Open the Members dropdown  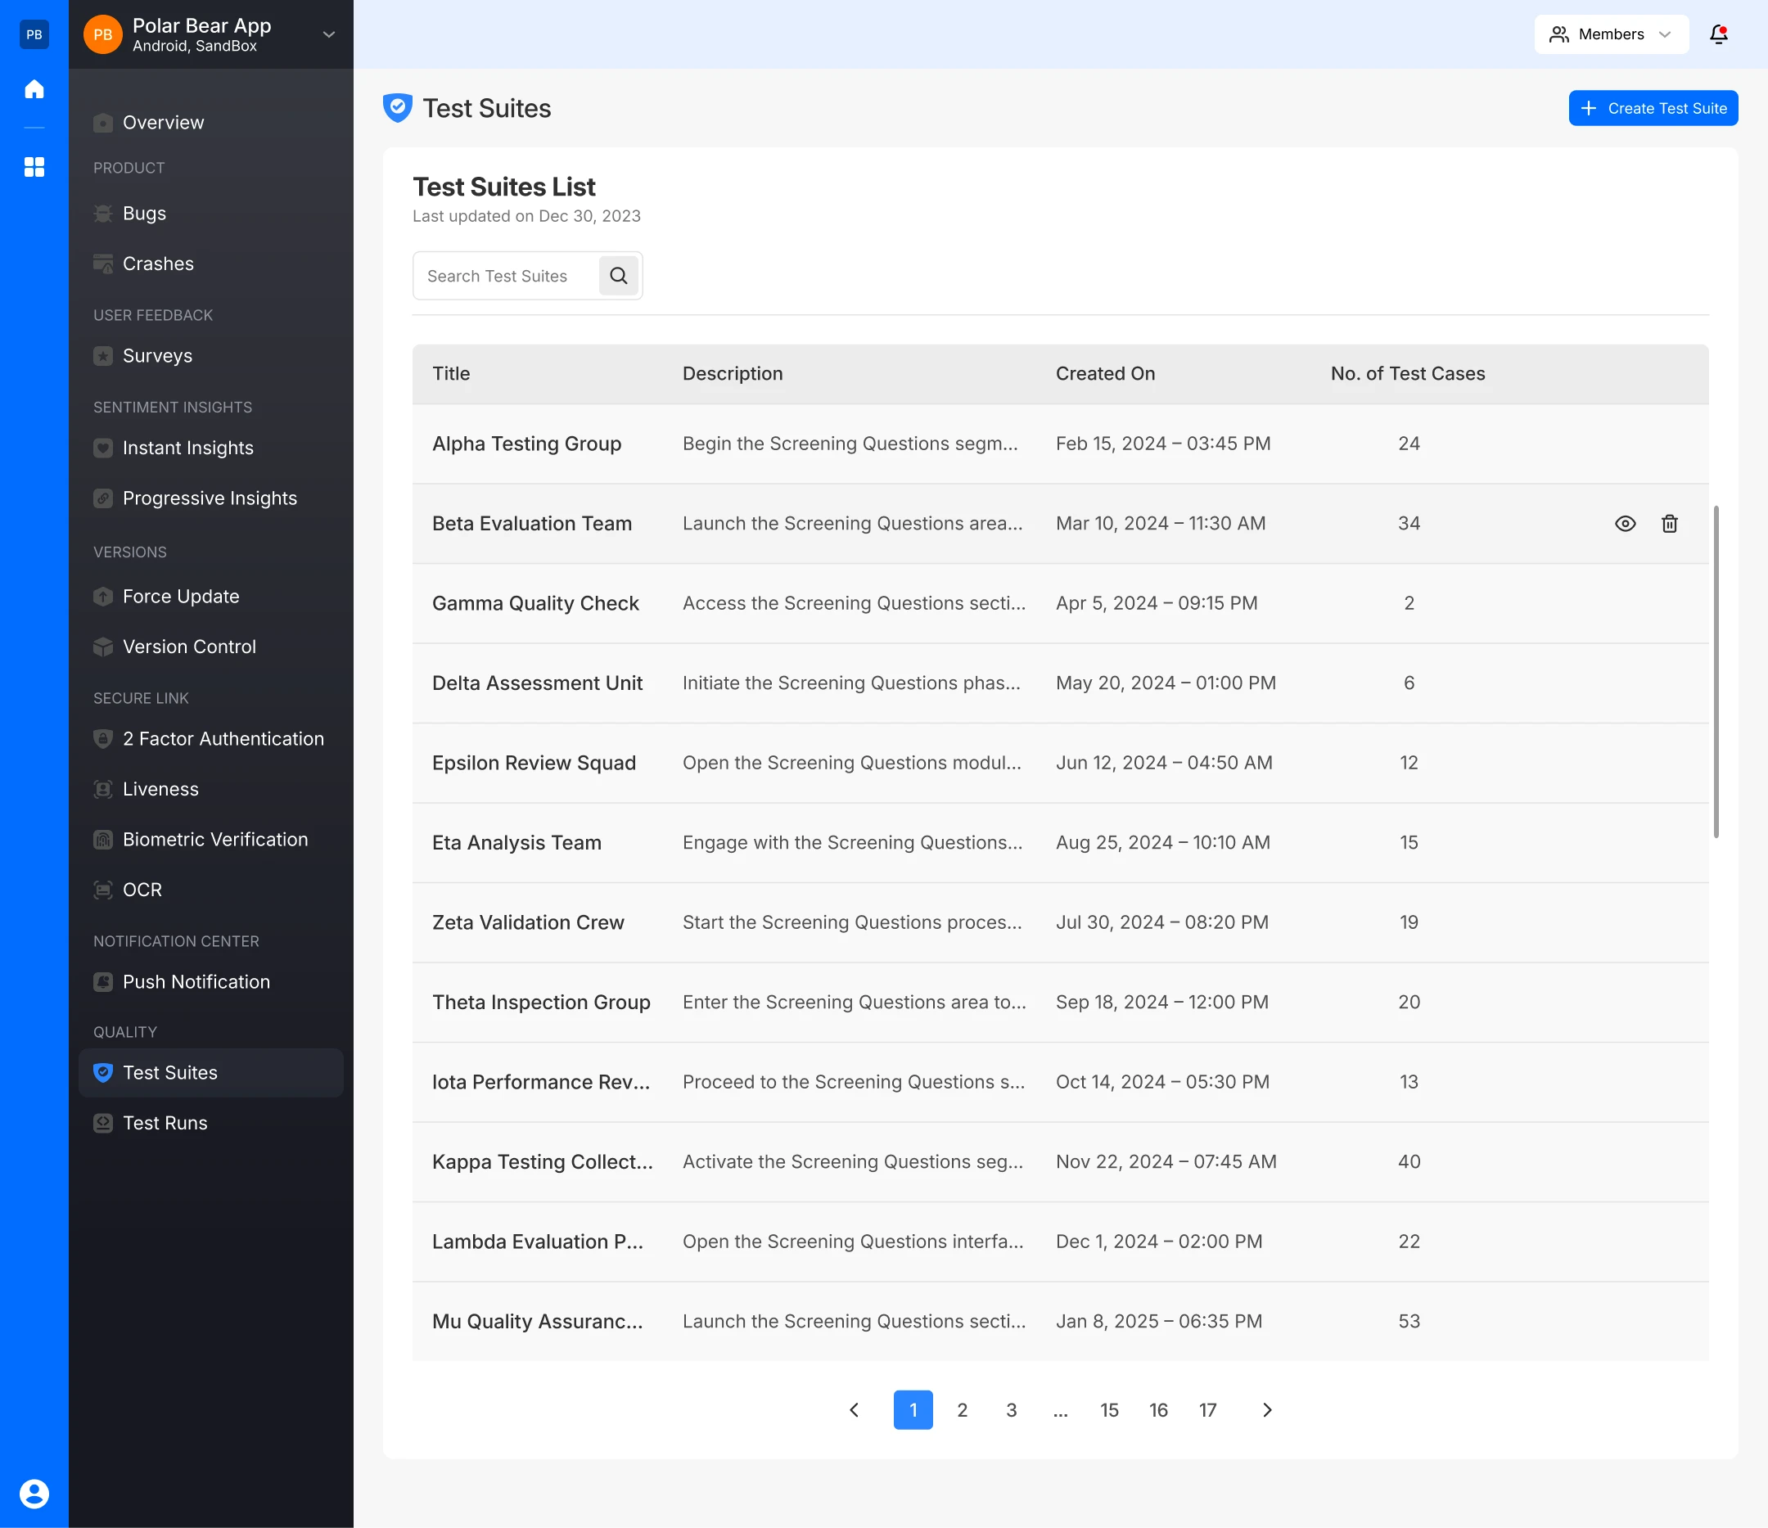1611,34
